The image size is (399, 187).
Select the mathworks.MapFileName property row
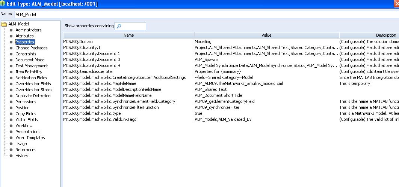231,83
